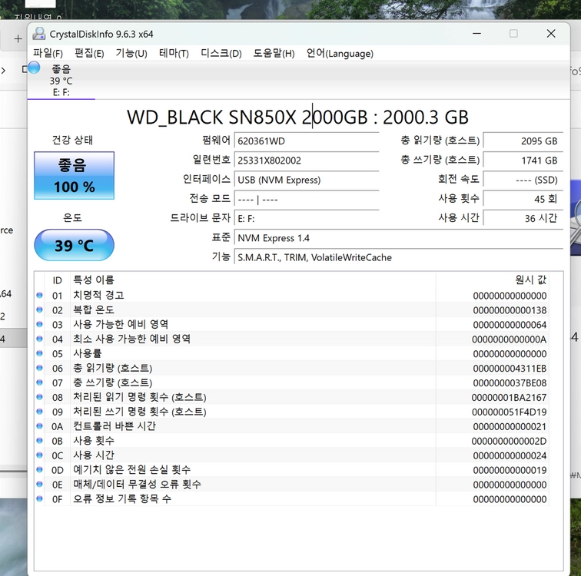Screen dimensions: 581x576
Task: Click raw value 000000037BE08
Action: pyautogui.click(x=510, y=383)
